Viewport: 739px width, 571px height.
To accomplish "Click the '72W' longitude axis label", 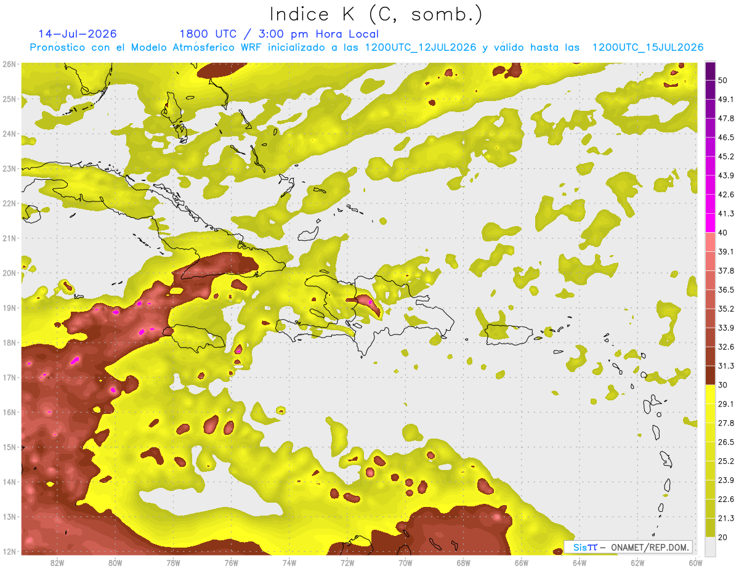I will pos(347,562).
